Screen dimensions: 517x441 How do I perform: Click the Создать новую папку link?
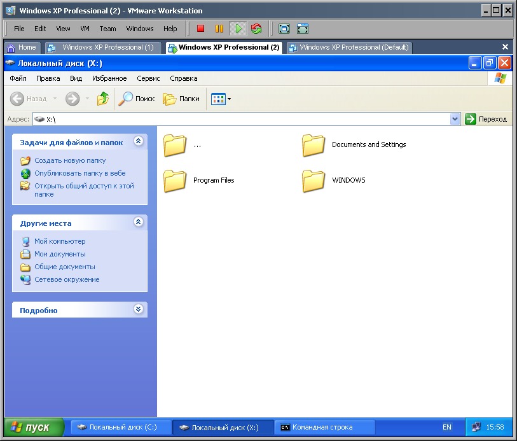tap(70, 160)
